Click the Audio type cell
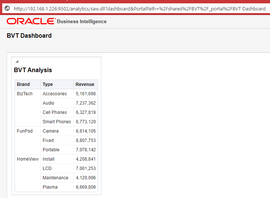 coord(57,103)
